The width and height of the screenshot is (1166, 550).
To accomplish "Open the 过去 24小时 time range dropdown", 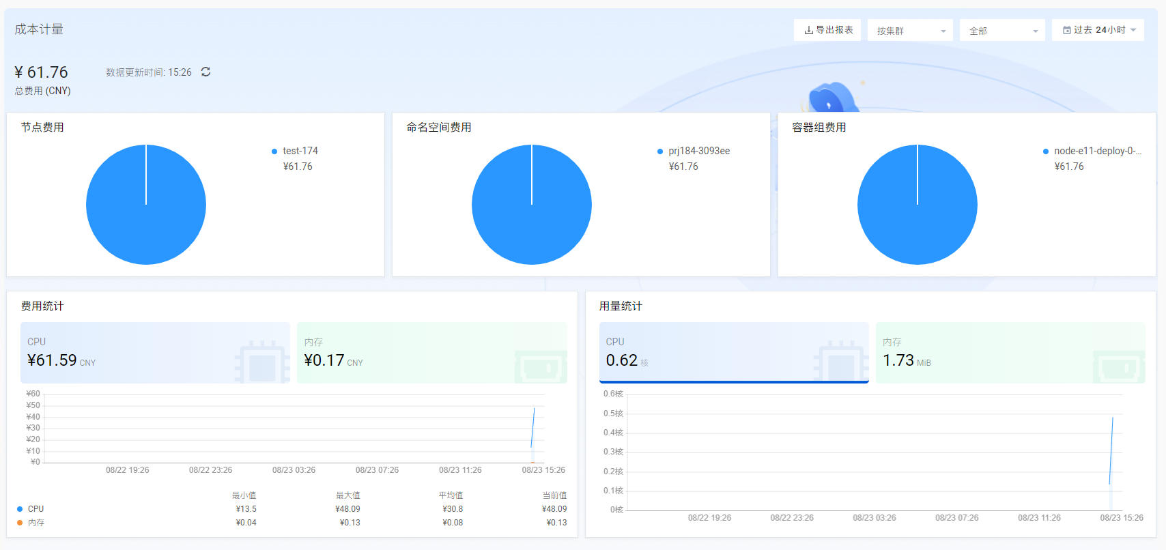I will click(x=1098, y=30).
